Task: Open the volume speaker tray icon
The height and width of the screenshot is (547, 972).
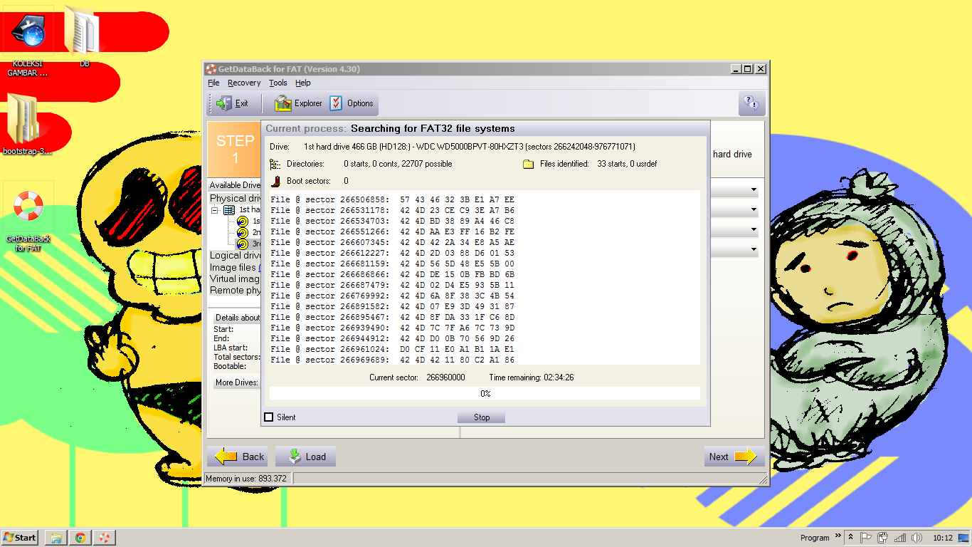Action: [x=916, y=538]
